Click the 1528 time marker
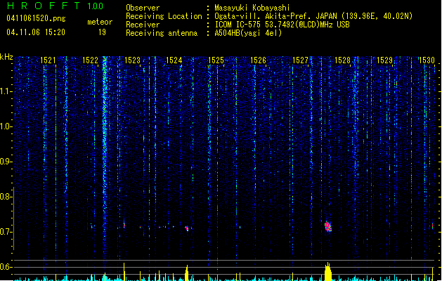Image resolution: width=442 pixels, height=281 pixels. pos(342,60)
